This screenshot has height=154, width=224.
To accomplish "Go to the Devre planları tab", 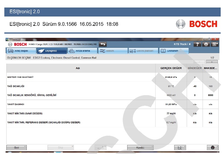I will (143, 51).
